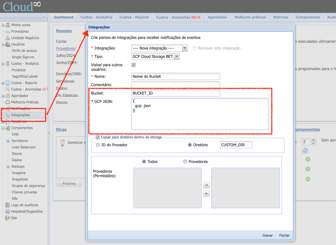
Task: Click the Custos - Anomalias magnifier icon
Action: coord(8,89)
